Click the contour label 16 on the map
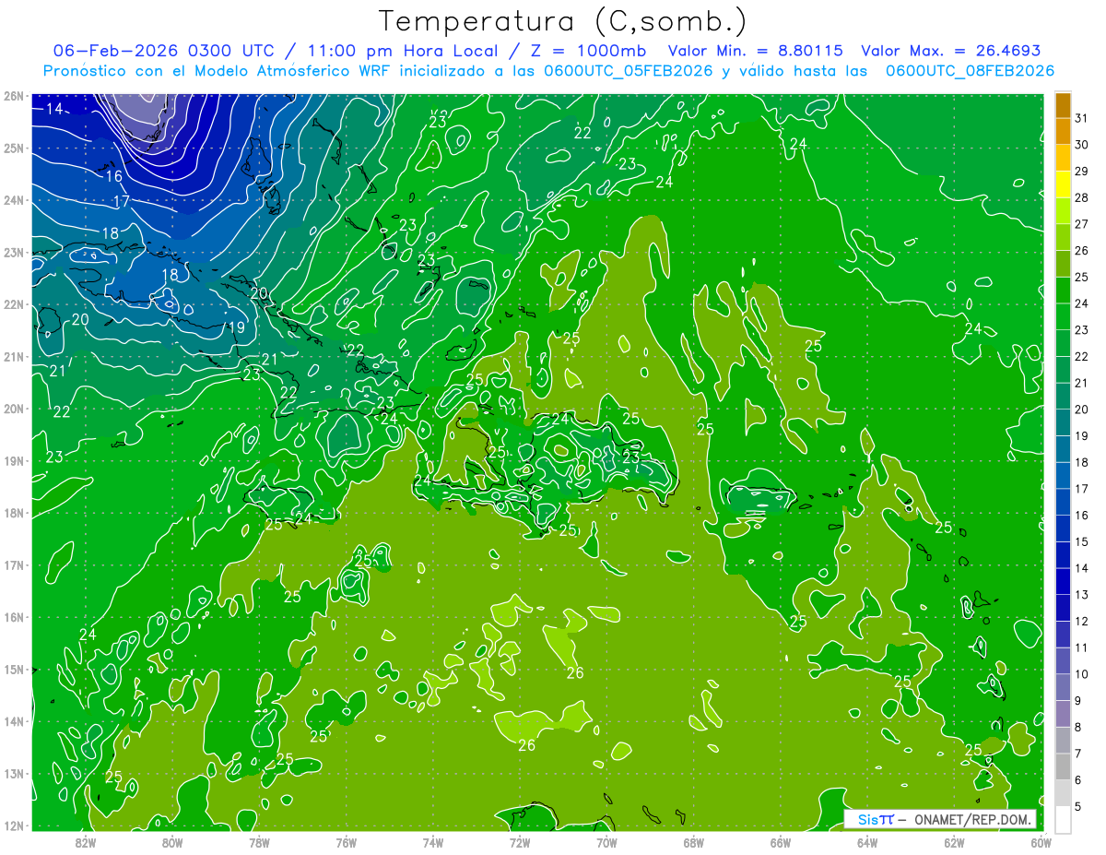 pyautogui.click(x=114, y=176)
